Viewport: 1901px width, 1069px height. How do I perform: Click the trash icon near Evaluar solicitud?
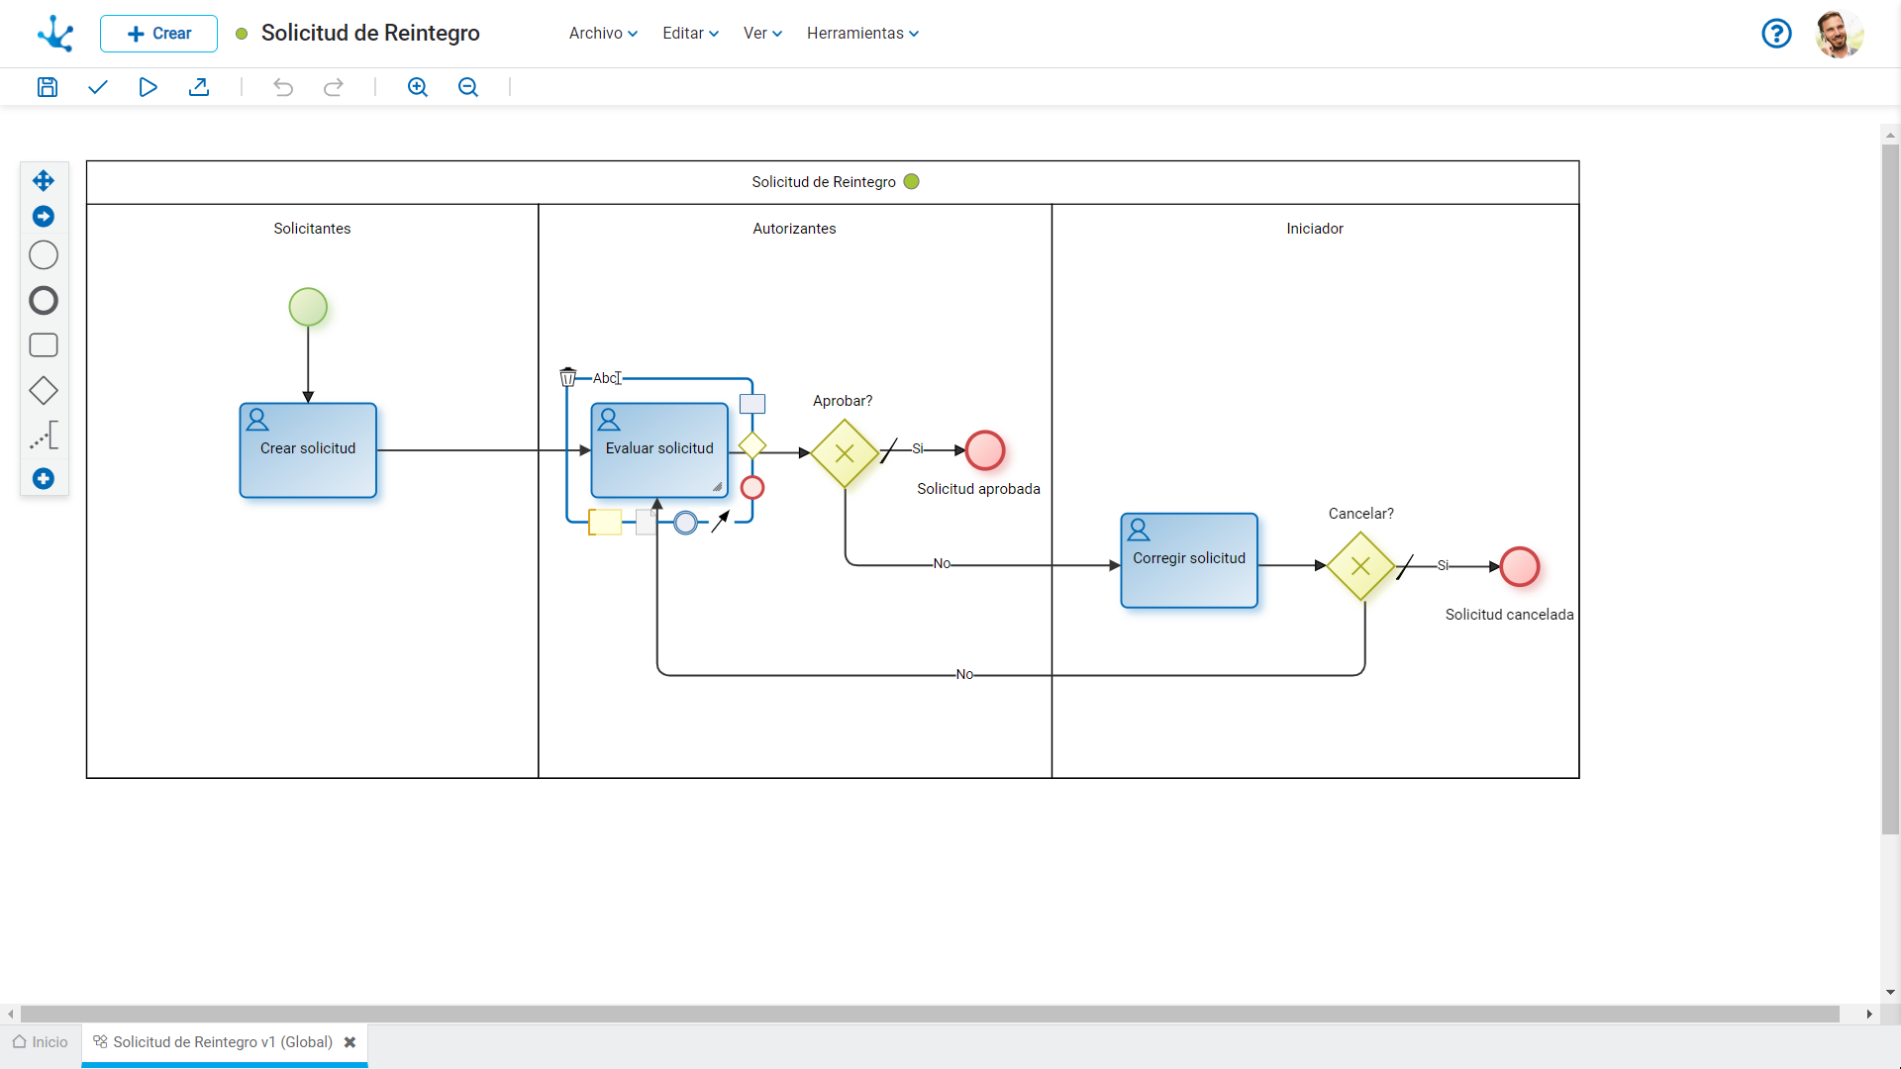point(567,377)
